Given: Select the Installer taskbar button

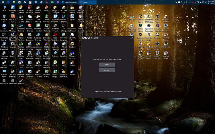Looking at the screenshot, I should click(87, 2).
